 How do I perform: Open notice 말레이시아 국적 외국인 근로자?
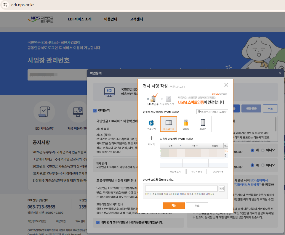click(x=60, y=159)
